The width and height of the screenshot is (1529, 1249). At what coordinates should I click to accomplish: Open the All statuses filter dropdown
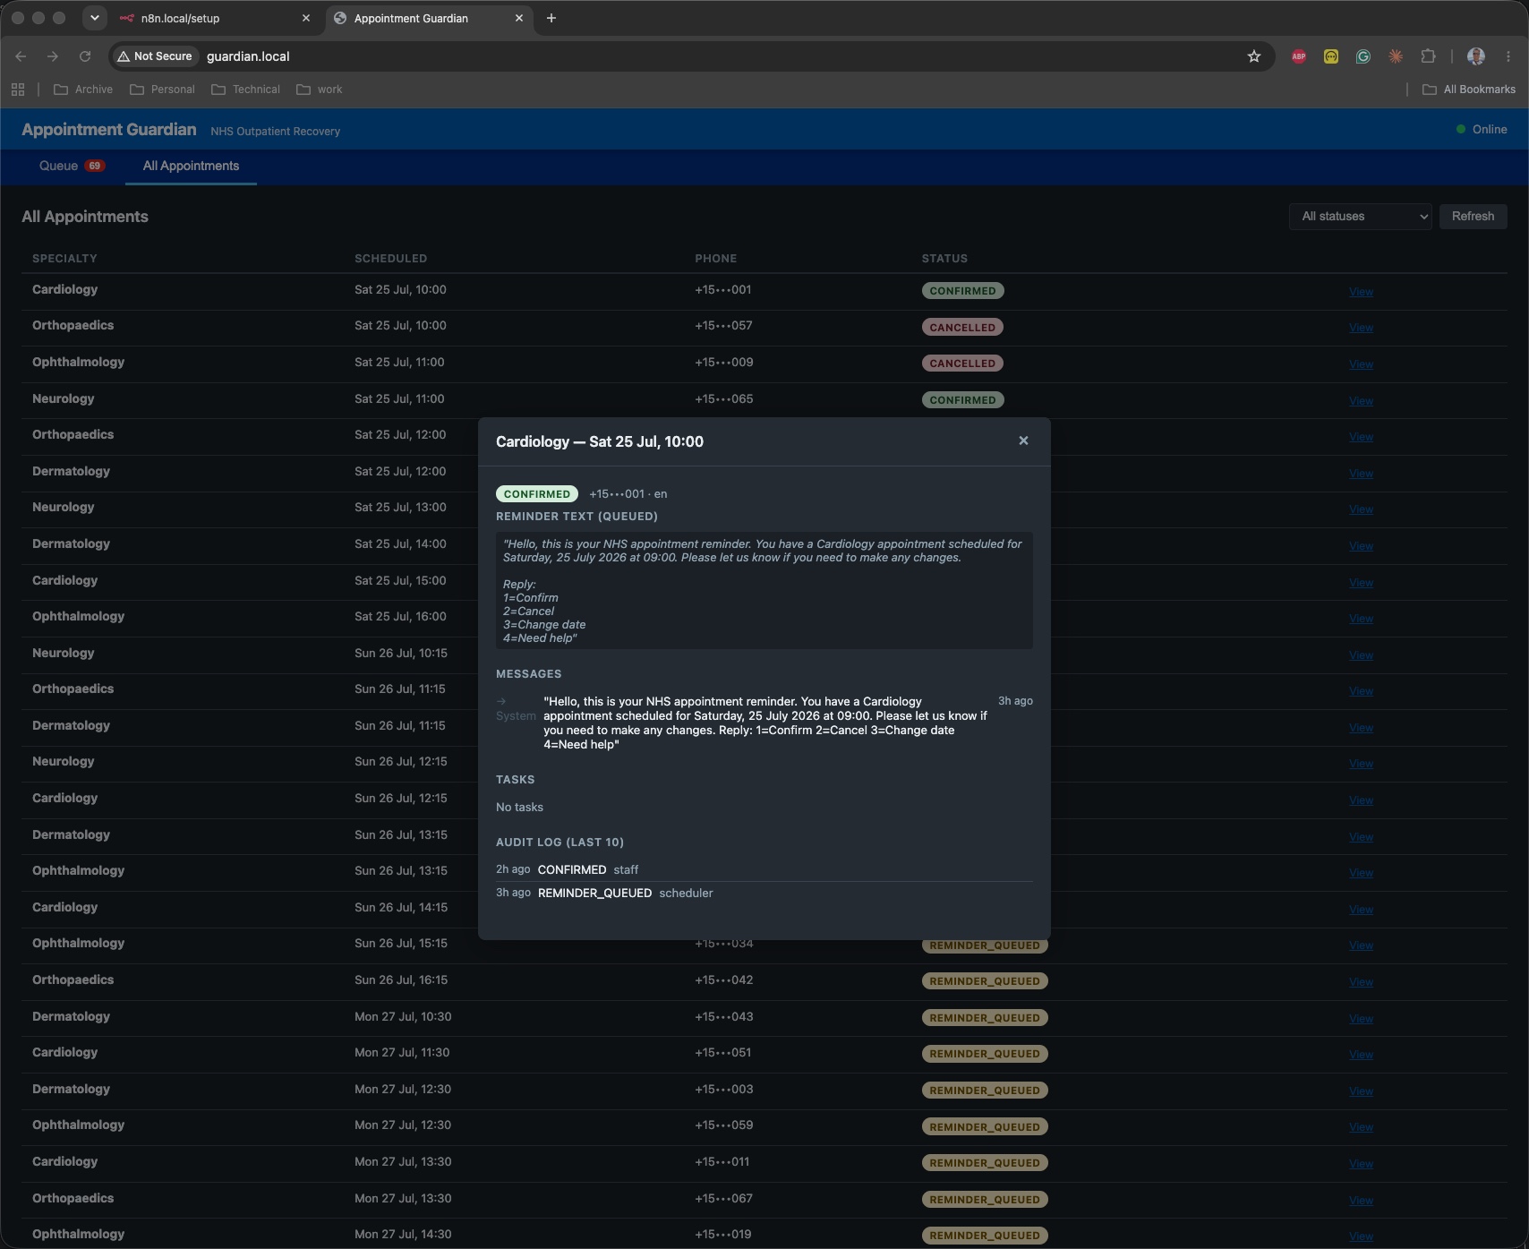(1361, 217)
